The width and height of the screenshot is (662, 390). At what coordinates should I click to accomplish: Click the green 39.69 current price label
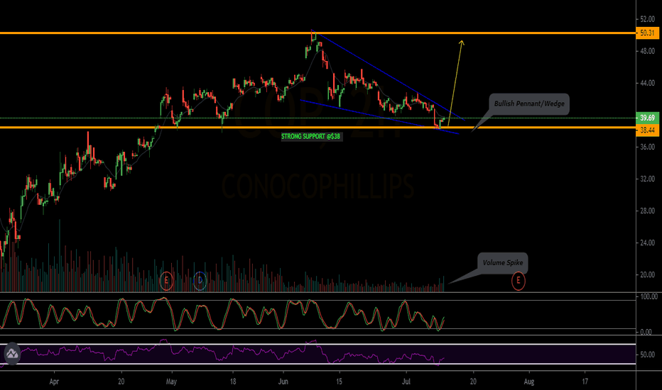[x=647, y=118]
